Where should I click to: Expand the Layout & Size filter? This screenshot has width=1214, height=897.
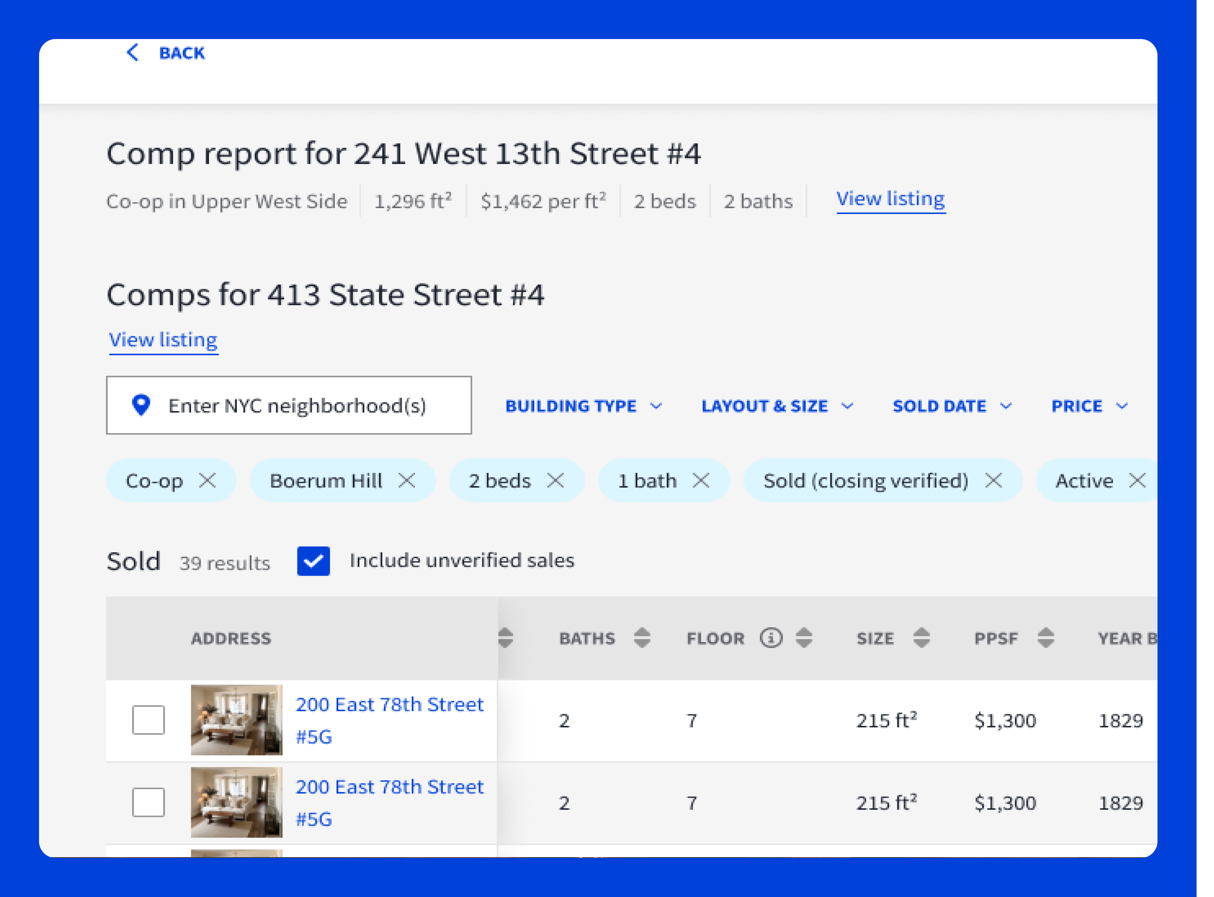[777, 406]
